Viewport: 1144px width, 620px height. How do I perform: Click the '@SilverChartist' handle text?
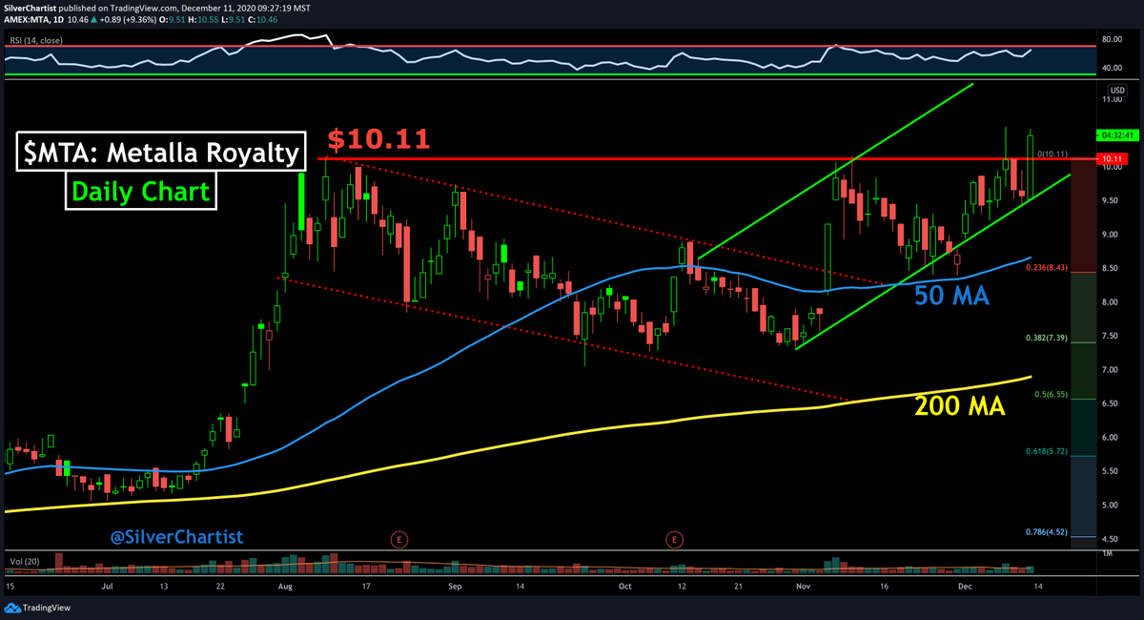[176, 537]
